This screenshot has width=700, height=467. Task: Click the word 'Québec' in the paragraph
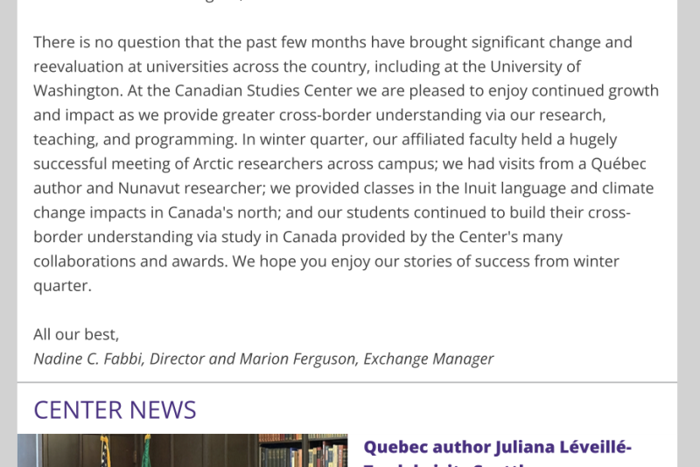(619, 164)
